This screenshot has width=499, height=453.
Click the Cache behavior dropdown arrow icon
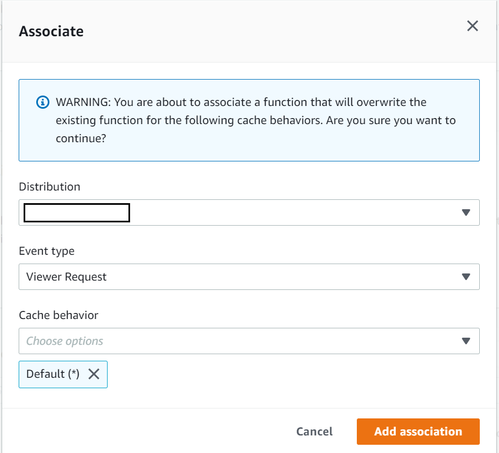(466, 341)
